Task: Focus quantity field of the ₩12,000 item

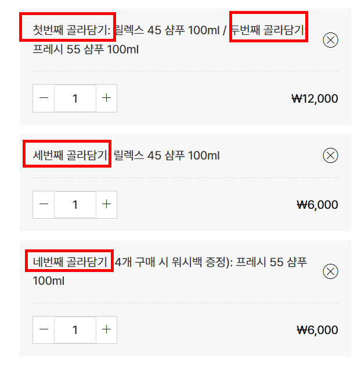Action: pos(75,99)
